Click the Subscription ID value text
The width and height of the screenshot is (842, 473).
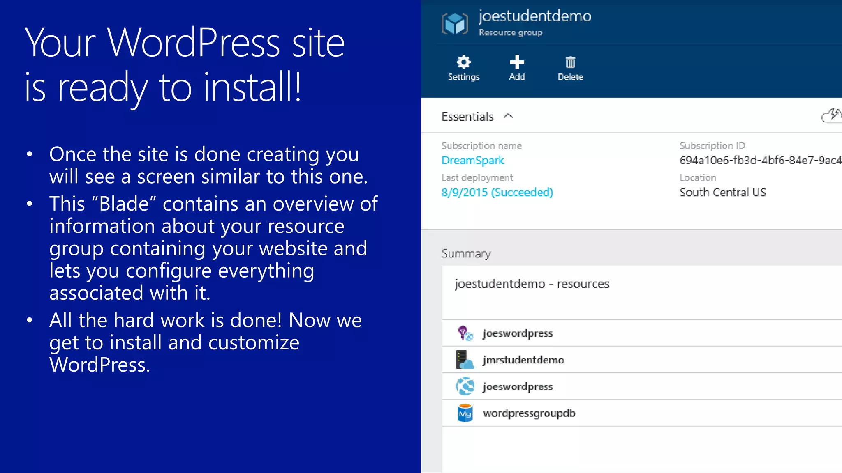760,161
